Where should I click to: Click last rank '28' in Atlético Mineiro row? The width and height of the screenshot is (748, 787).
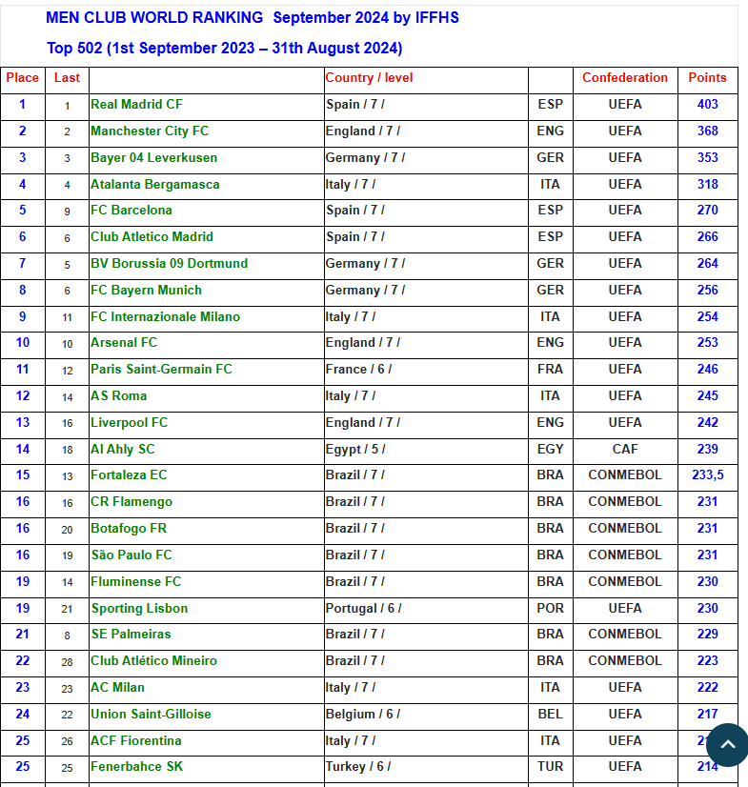click(68, 662)
